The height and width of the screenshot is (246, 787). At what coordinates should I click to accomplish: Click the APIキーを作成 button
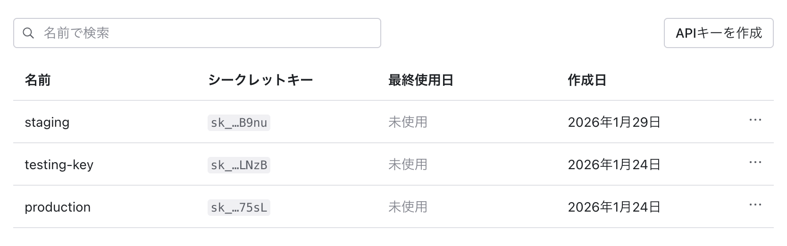click(718, 33)
